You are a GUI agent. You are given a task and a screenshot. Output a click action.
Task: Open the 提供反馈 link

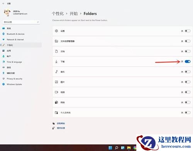61,128
